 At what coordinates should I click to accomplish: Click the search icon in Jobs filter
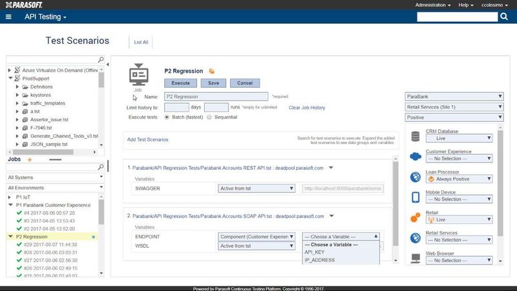coord(101,167)
